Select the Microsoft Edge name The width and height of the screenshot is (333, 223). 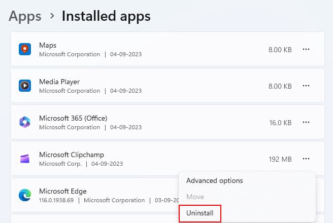63,191
